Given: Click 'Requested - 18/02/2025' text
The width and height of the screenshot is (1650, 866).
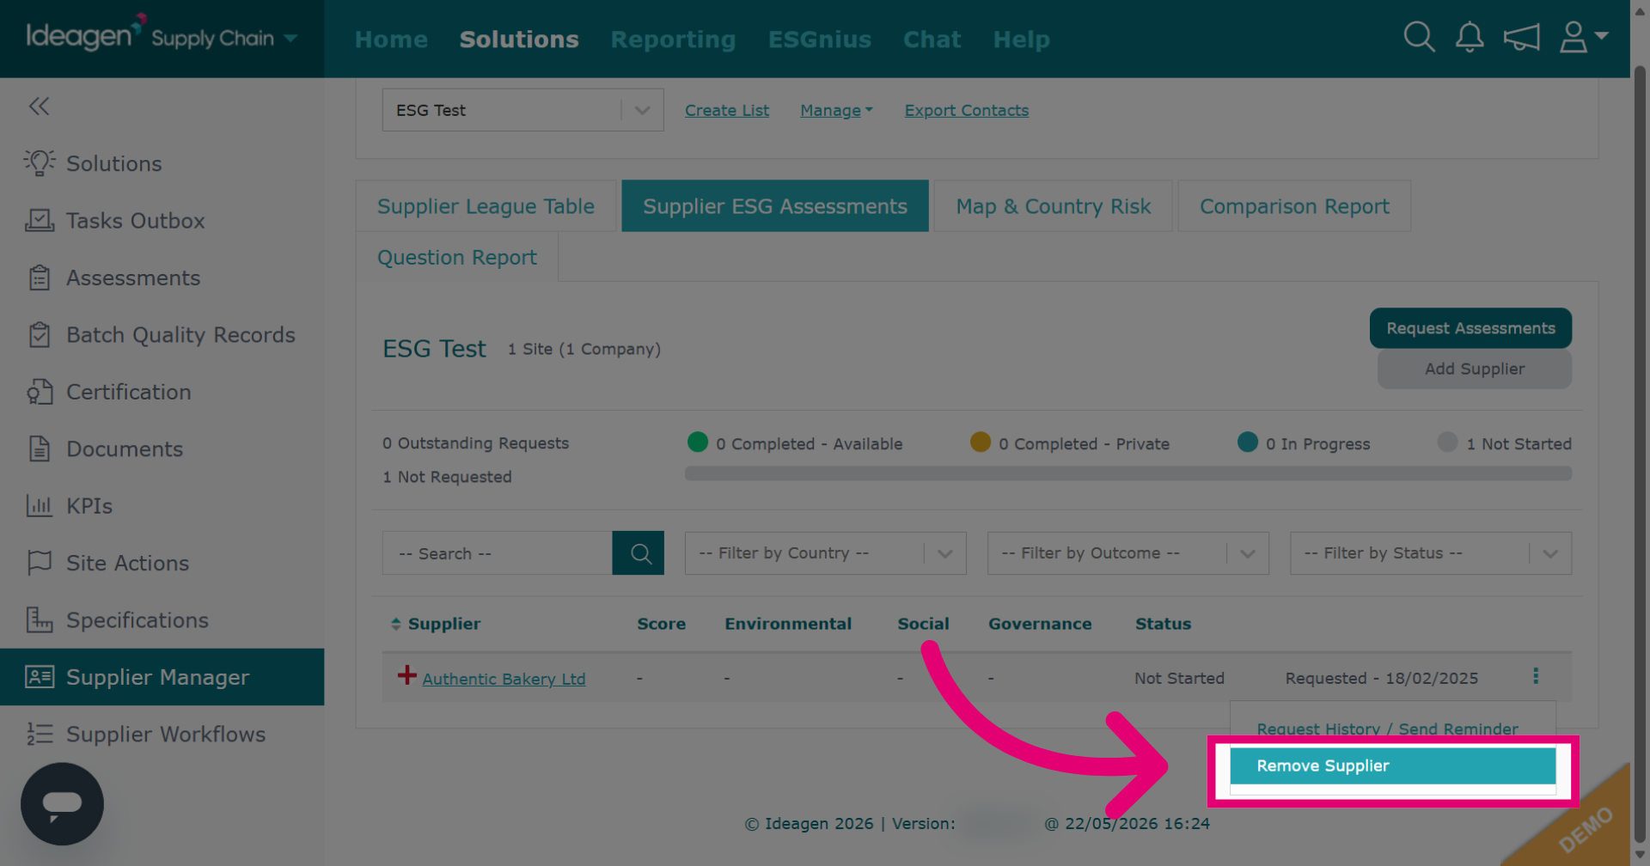Looking at the screenshot, I should point(1382,678).
